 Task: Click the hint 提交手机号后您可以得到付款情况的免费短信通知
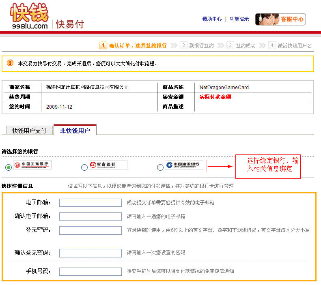point(180,271)
